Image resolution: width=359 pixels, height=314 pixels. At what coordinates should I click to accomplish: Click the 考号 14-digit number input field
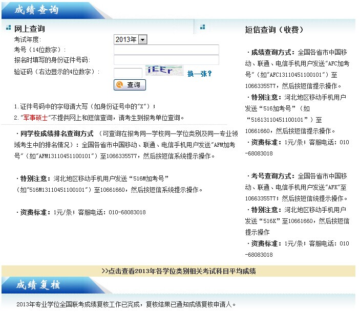coord(166,50)
